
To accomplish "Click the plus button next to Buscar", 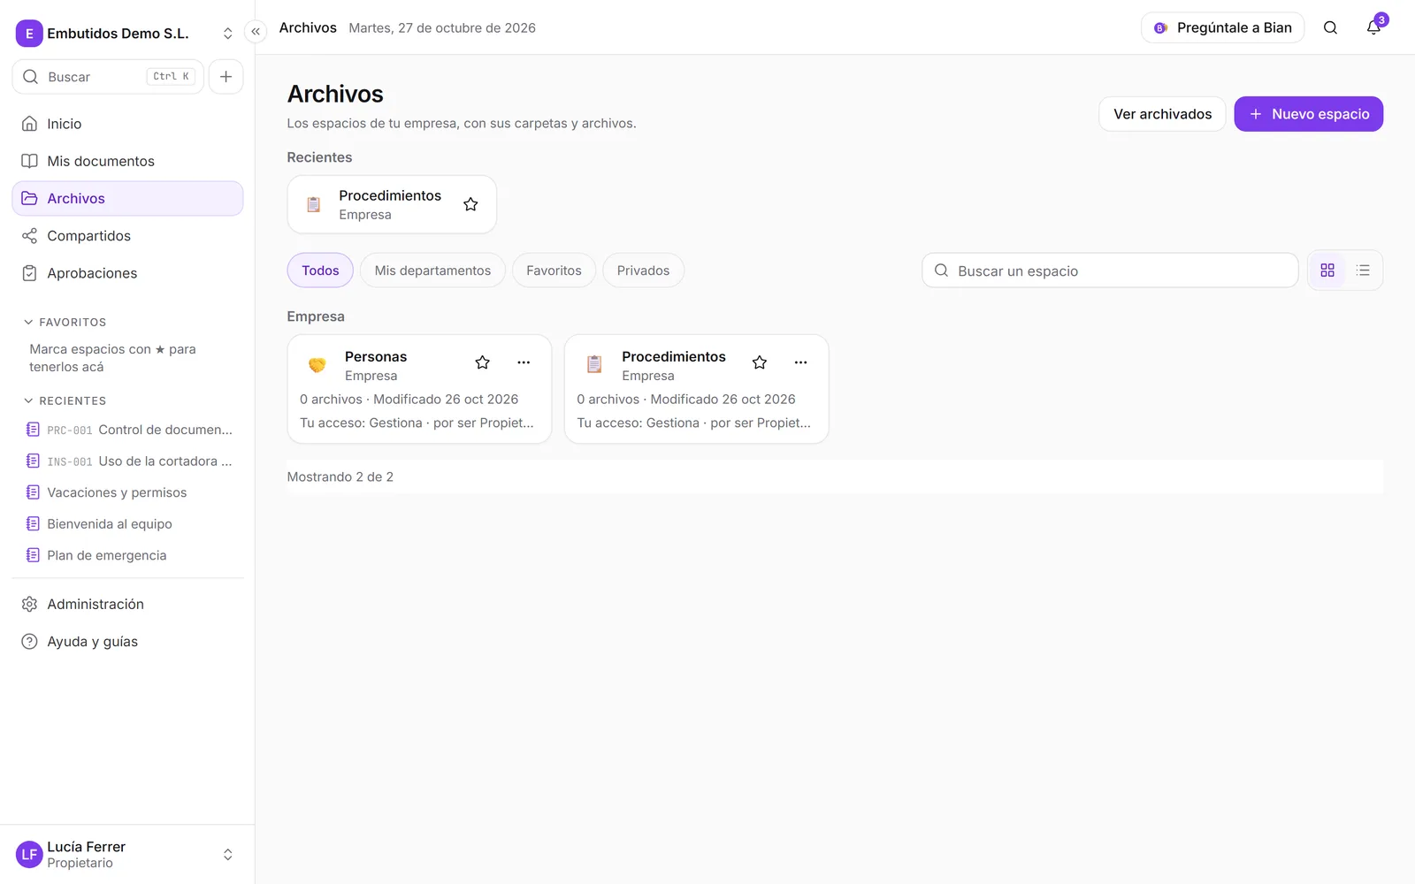I will coord(226,77).
